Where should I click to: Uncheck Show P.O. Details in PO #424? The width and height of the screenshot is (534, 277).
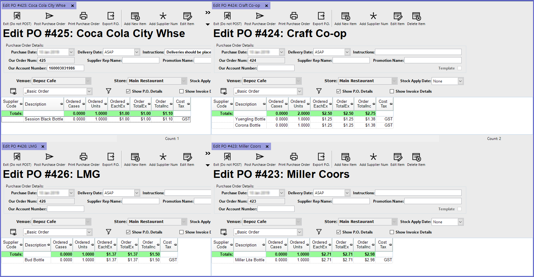[x=338, y=91]
